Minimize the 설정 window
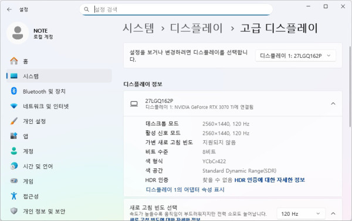This screenshot has height=221, width=352. pyautogui.click(x=308, y=6)
